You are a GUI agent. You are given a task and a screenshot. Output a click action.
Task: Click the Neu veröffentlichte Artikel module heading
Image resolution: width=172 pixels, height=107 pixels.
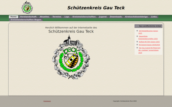coord(148,26)
